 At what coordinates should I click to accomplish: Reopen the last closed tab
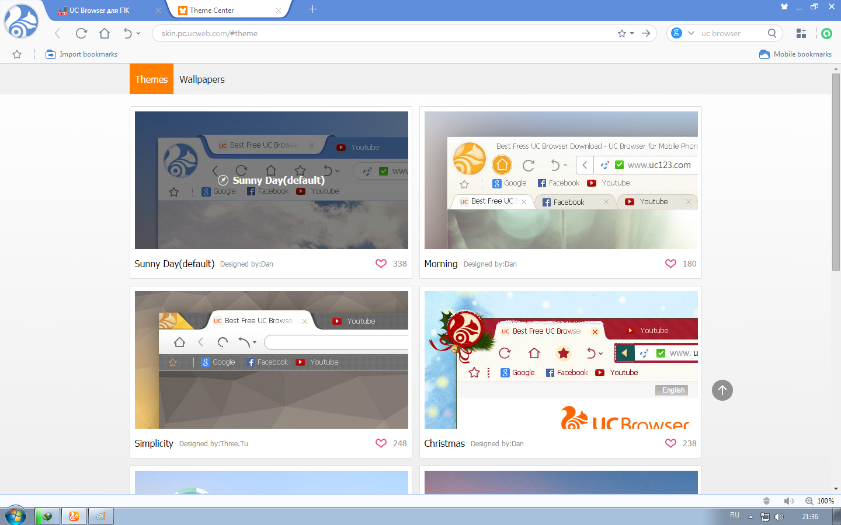coord(127,33)
